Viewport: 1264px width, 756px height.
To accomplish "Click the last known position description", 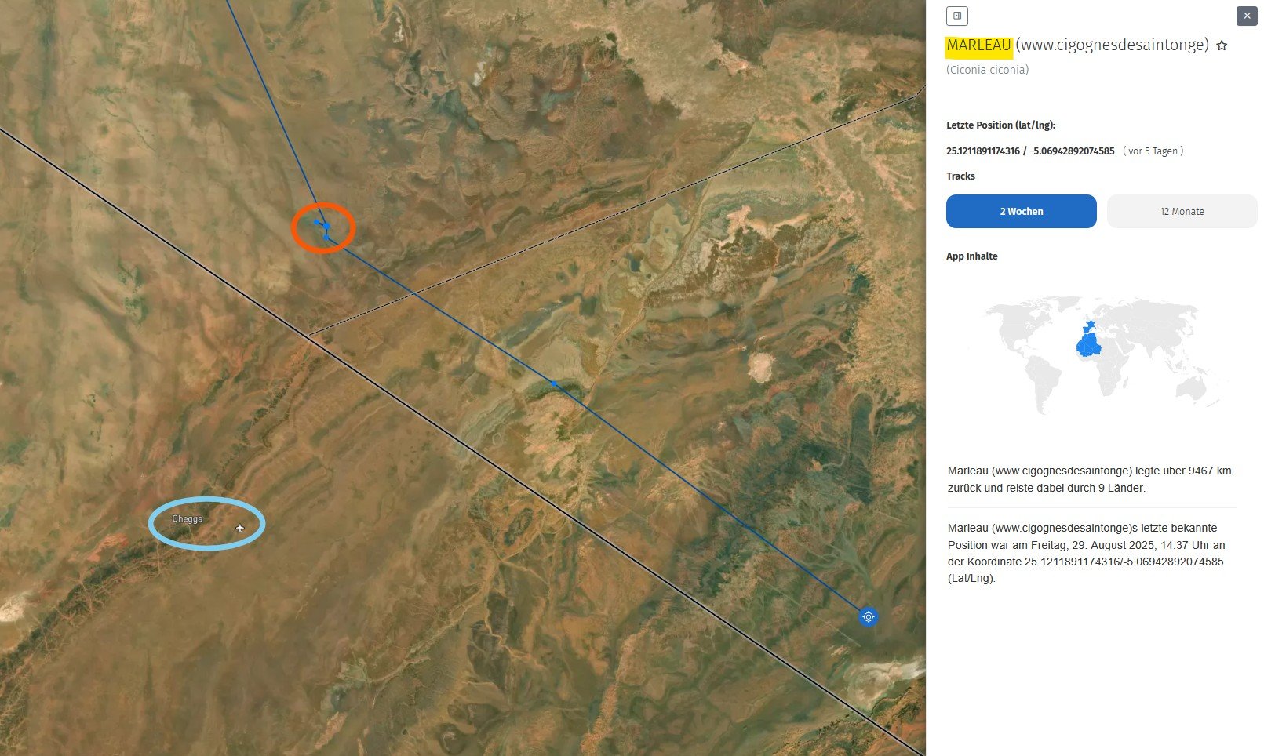I will (1086, 553).
